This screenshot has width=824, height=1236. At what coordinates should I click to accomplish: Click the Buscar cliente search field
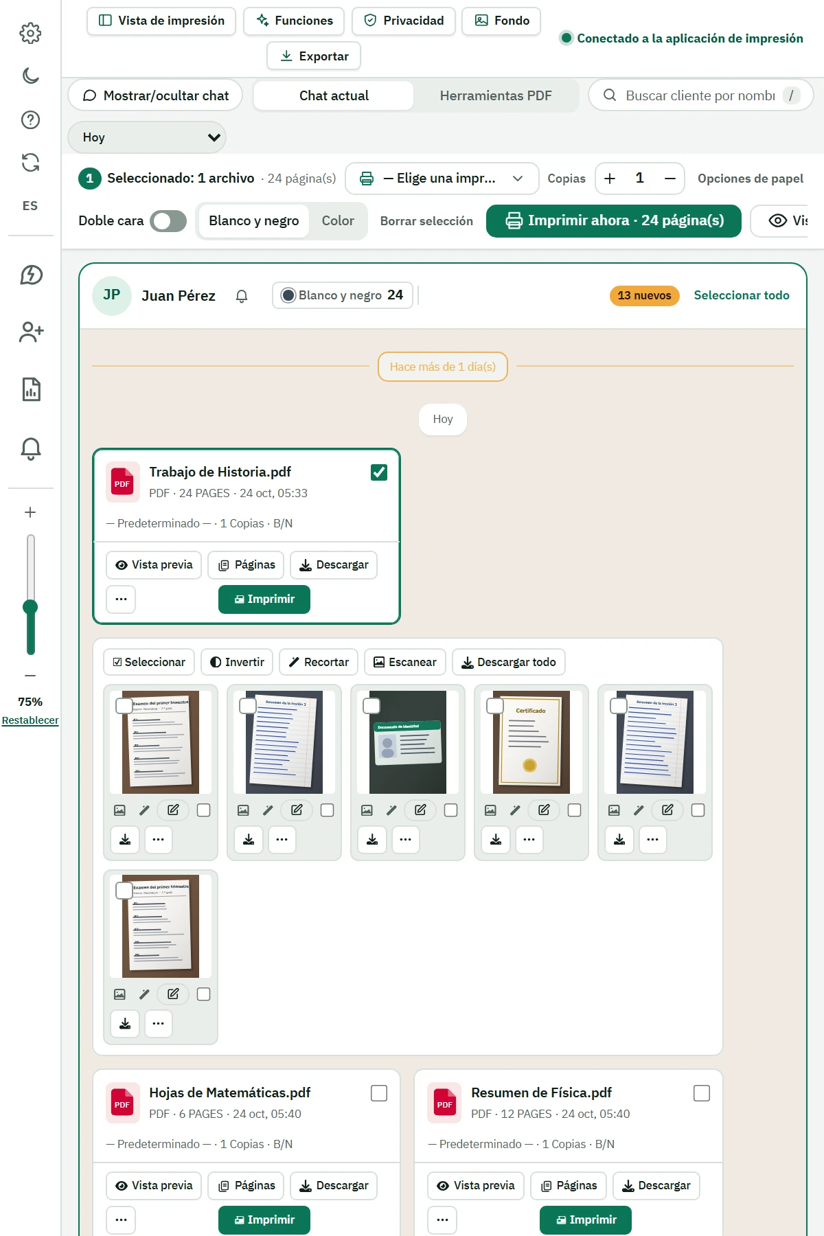point(700,95)
